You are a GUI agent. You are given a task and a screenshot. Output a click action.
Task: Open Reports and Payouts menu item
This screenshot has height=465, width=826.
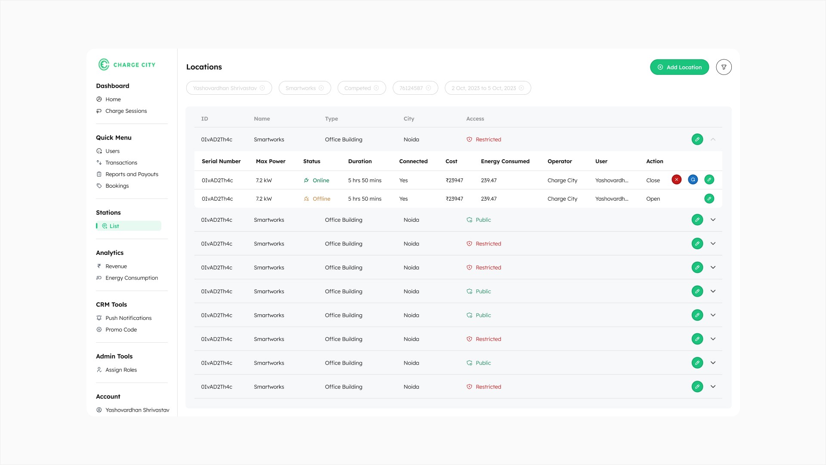(x=132, y=174)
